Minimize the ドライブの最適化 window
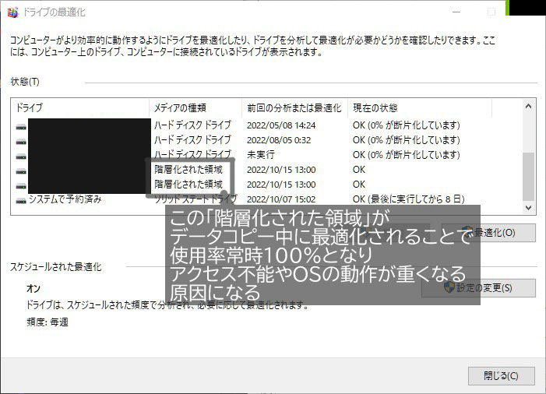Viewport: 546px width, 394px height. tap(456, 12)
